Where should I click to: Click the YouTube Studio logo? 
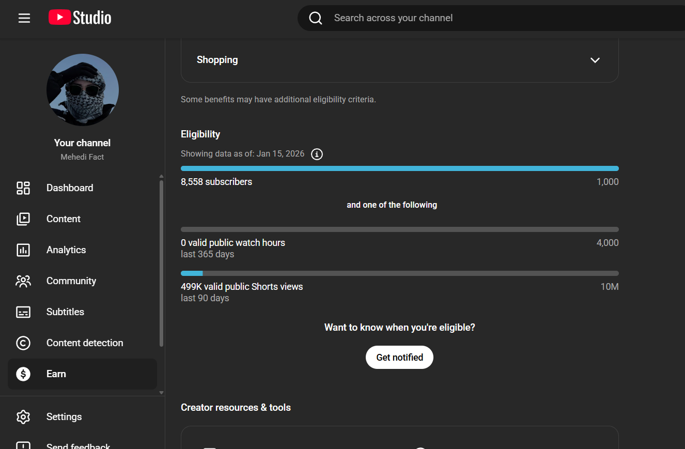pyautogui.click(x=80, y=18)
